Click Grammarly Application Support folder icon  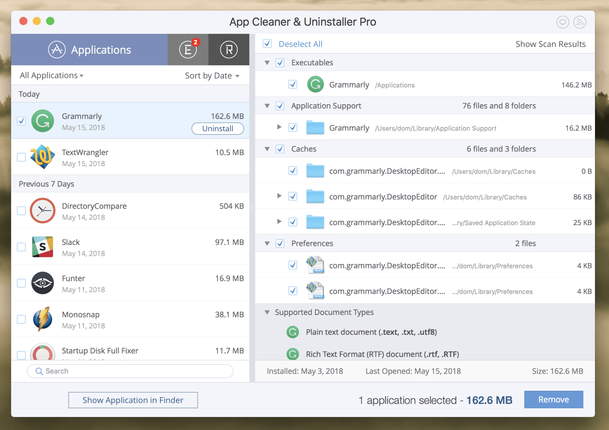coord(315,128)
